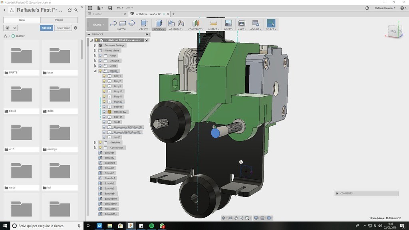The width and height of the screenshot is (409, 230).
Task: Click the Construct plane icon
Action: pyautogui.click(x=196, y=23)
